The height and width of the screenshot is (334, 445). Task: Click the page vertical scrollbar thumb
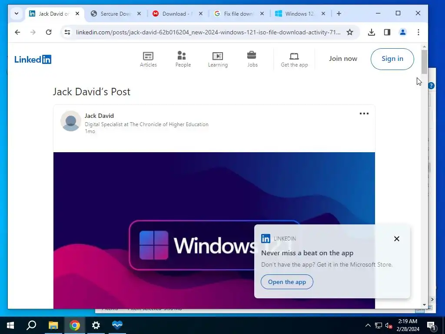(x=424, y=62)
